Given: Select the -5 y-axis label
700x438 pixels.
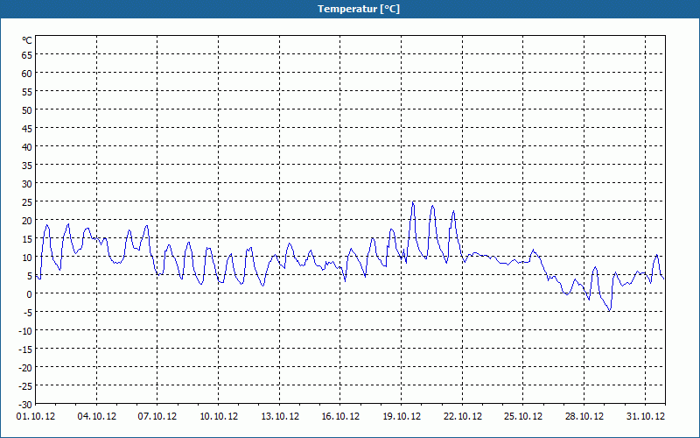Looking at the screenshot, I should [28, 313].
